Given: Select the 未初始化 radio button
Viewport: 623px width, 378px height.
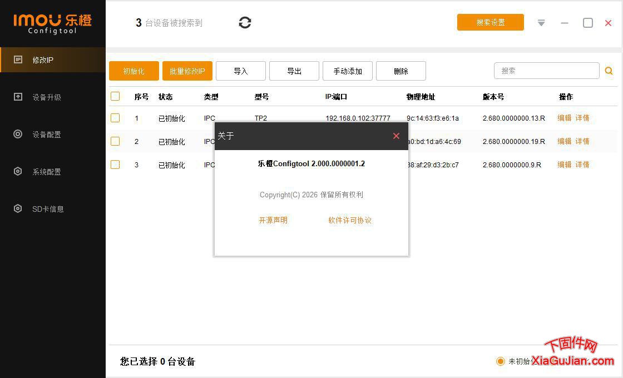Looking at the screenshot, I should click(501, 361).
